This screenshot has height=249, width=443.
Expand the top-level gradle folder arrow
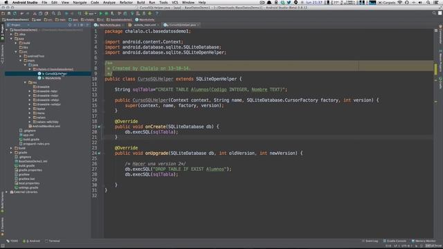tap(11, 152)
